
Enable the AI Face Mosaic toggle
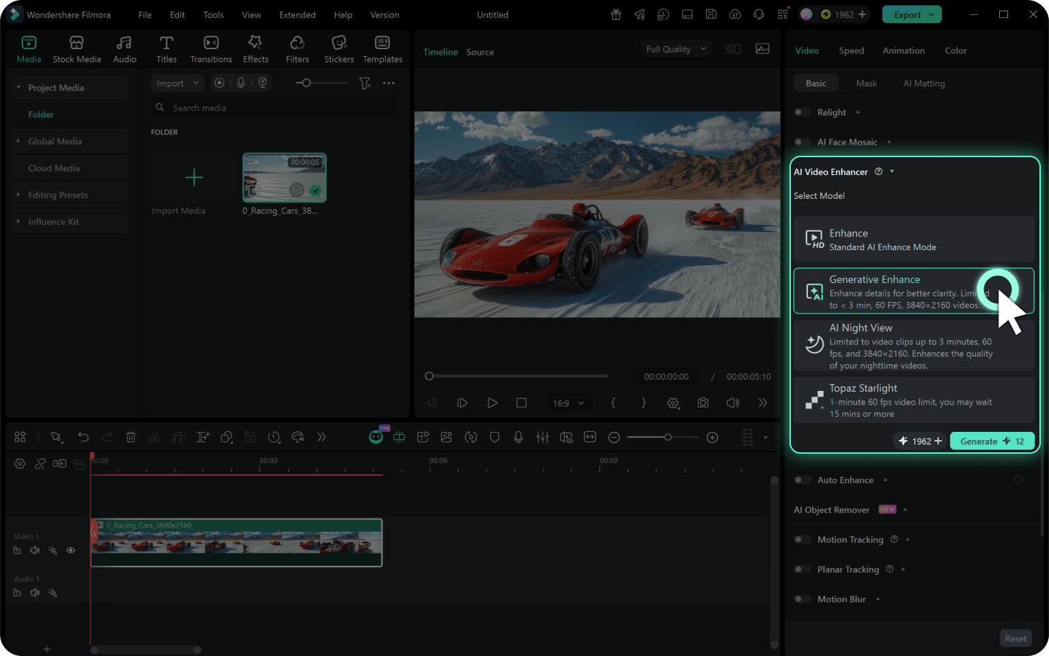[803, 142]
